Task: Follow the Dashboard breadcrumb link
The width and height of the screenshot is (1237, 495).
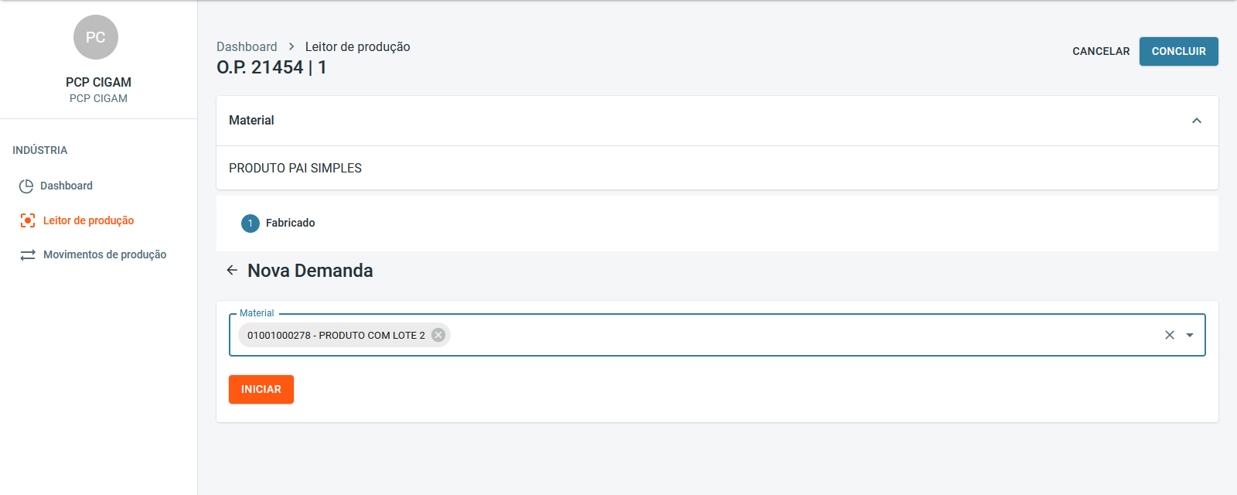Action: 247,46
